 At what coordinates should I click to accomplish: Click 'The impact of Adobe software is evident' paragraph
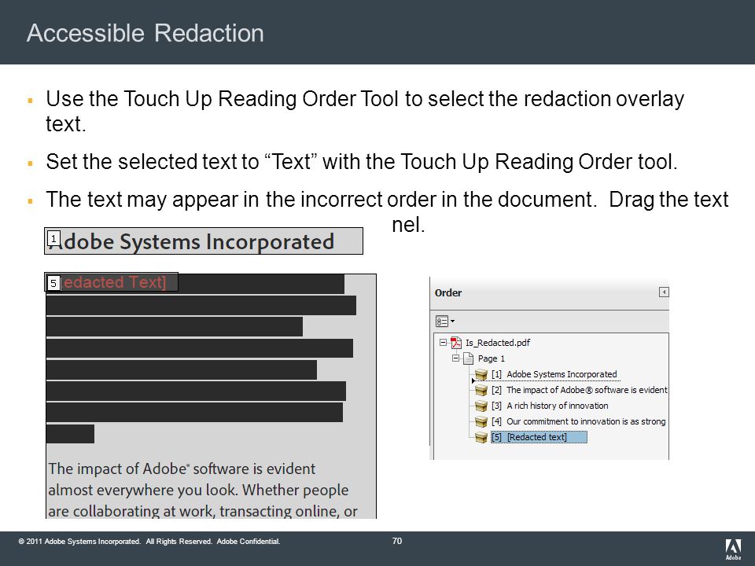click(x=202, y=490)
